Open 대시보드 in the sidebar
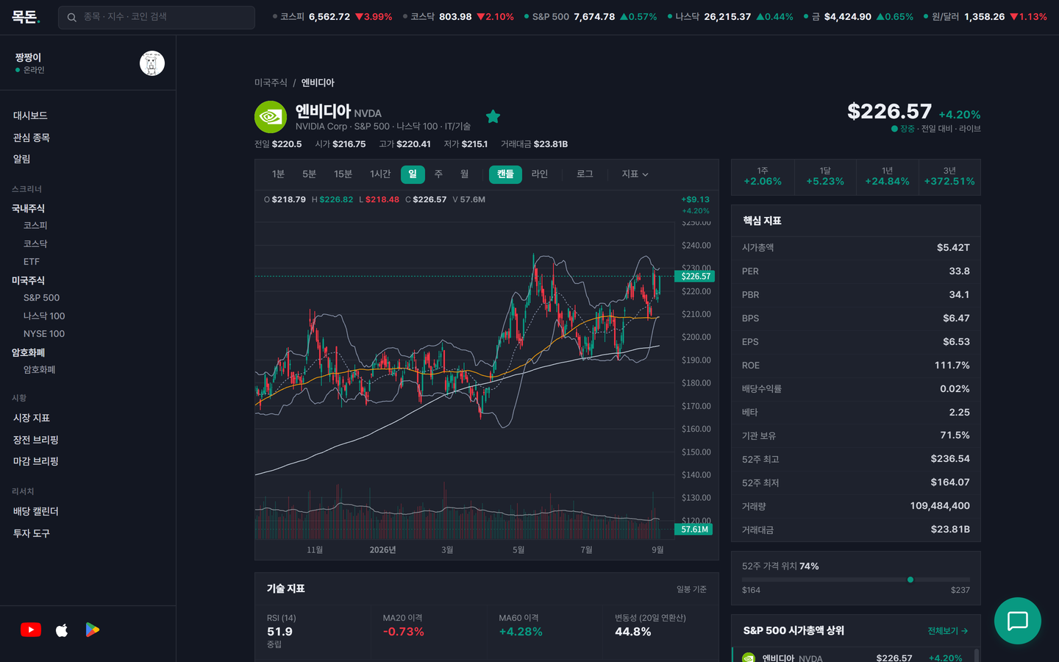The width and height of the screenshot is (1059, 662). coord(30,115)
